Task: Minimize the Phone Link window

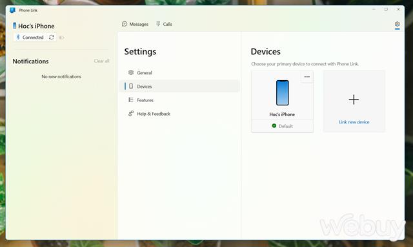Action: (x=374, y=9)
